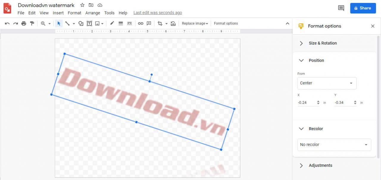Open the Tools menu
Screen dimensions: 381x180
109,13
